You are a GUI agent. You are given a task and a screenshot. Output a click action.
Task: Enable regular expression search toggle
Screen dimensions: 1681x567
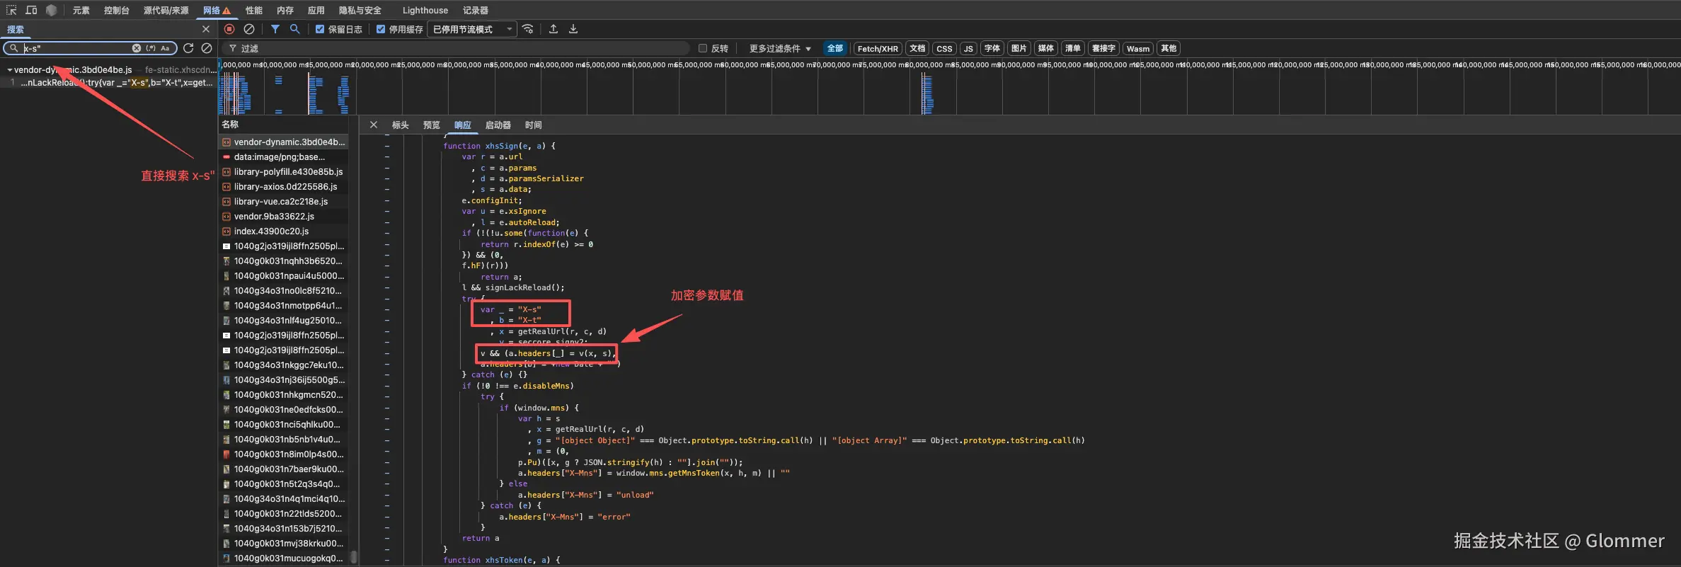(151, 48)
